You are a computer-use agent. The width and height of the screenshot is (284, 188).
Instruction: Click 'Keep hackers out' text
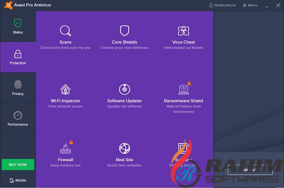65,165
